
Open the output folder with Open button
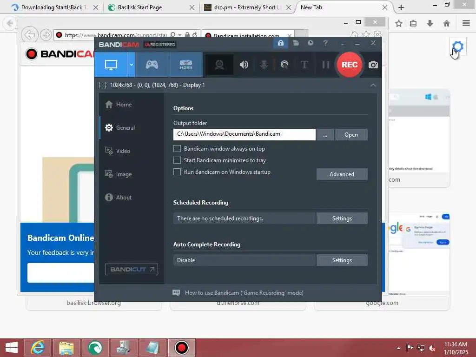[351, 134]
